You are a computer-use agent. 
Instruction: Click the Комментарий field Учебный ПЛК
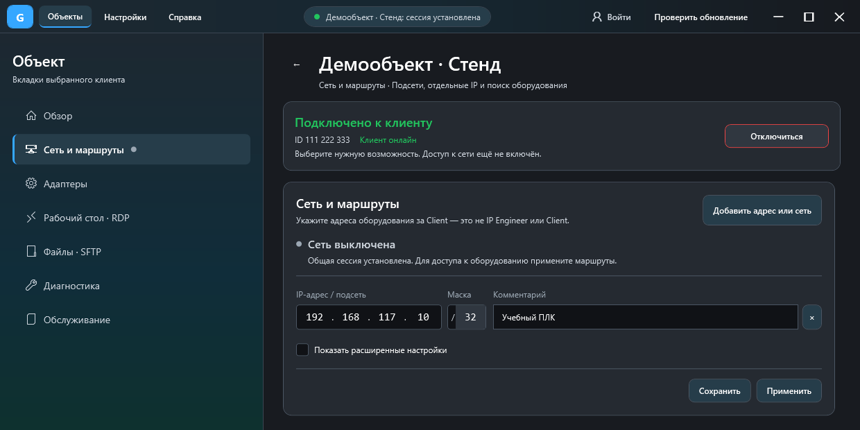(x=646, y=317)
